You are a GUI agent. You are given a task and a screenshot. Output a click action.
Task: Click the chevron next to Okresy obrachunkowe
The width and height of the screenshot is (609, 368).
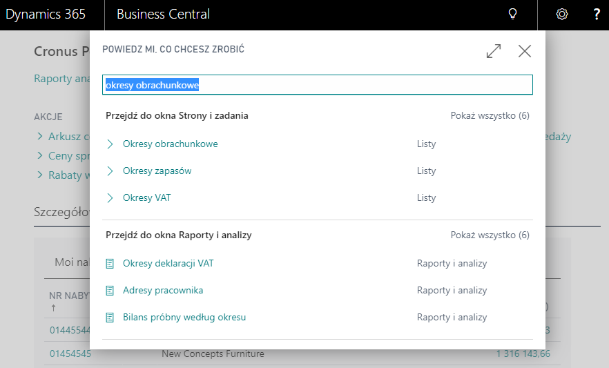[x=110, y=144]
